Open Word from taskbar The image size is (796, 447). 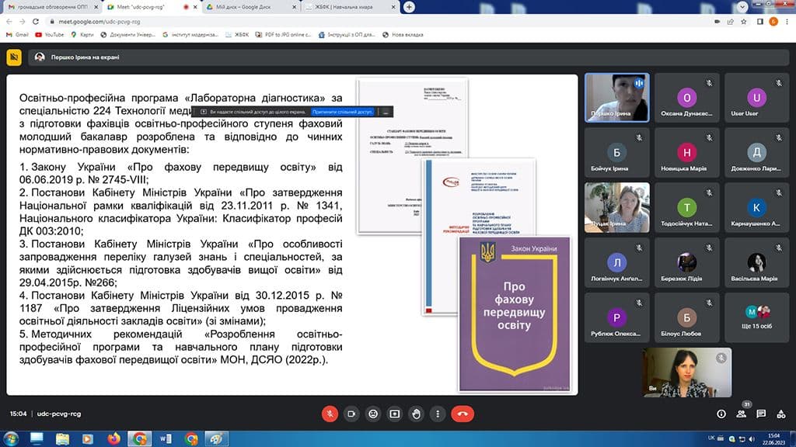point(166,438)
